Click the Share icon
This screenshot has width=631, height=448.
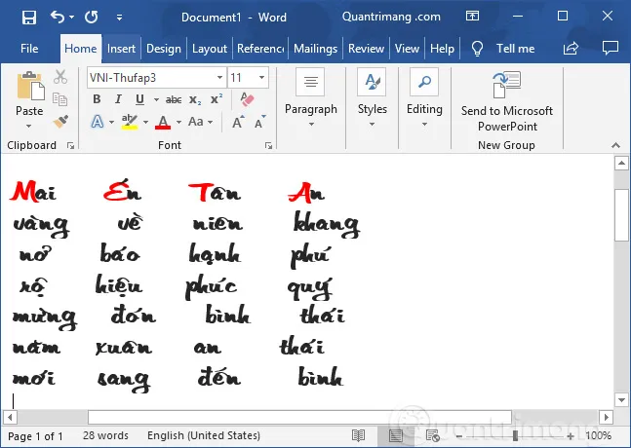[x=571, y=49]
